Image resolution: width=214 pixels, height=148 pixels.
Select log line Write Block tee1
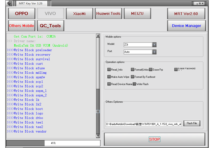click(25, 122)
